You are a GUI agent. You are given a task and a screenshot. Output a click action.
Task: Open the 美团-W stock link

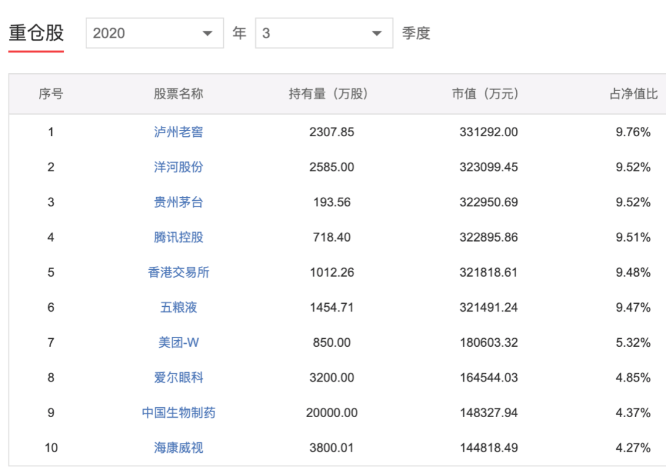pyautogui.click(x=178, y=343)
